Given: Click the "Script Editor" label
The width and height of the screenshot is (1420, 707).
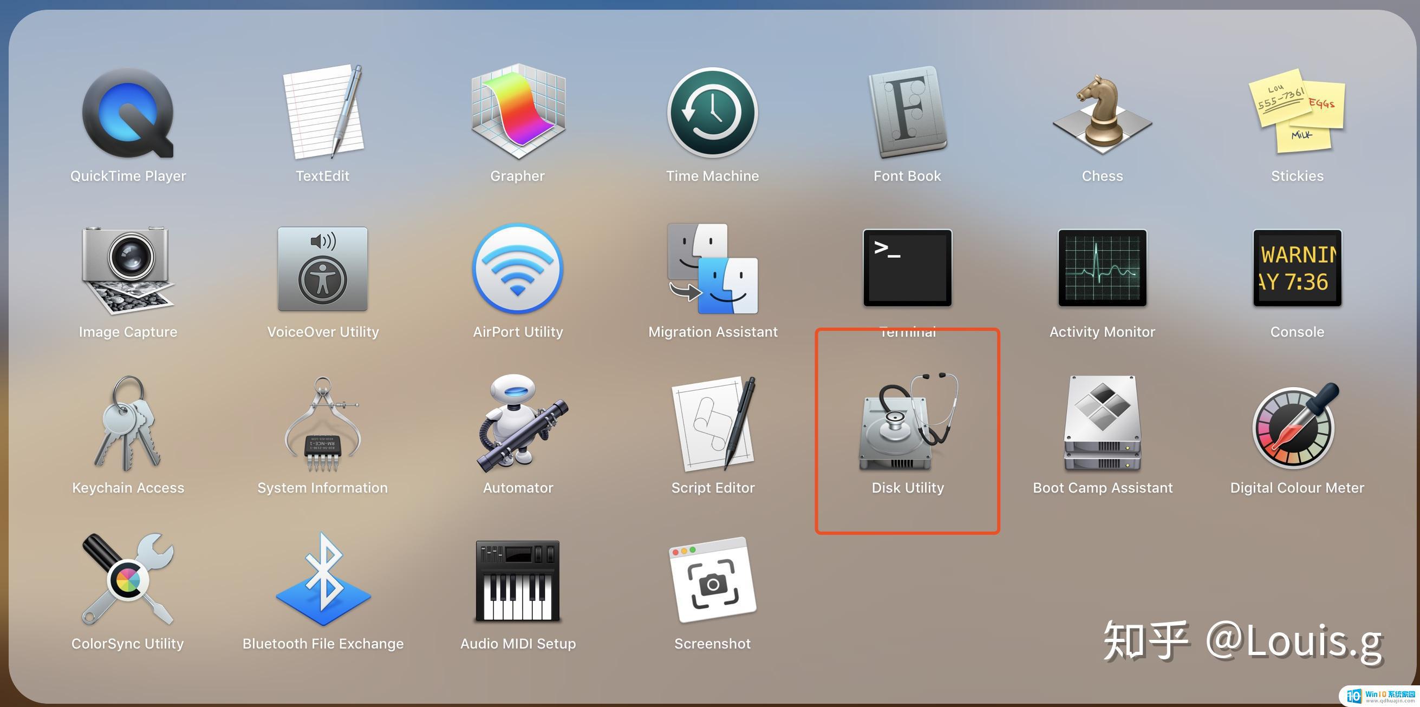Looking at the screenshot, I should click(x=713, y=488).
